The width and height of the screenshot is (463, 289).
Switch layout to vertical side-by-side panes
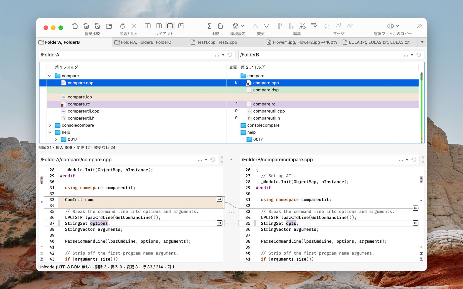pyautogui.click(x=147, y=26)
